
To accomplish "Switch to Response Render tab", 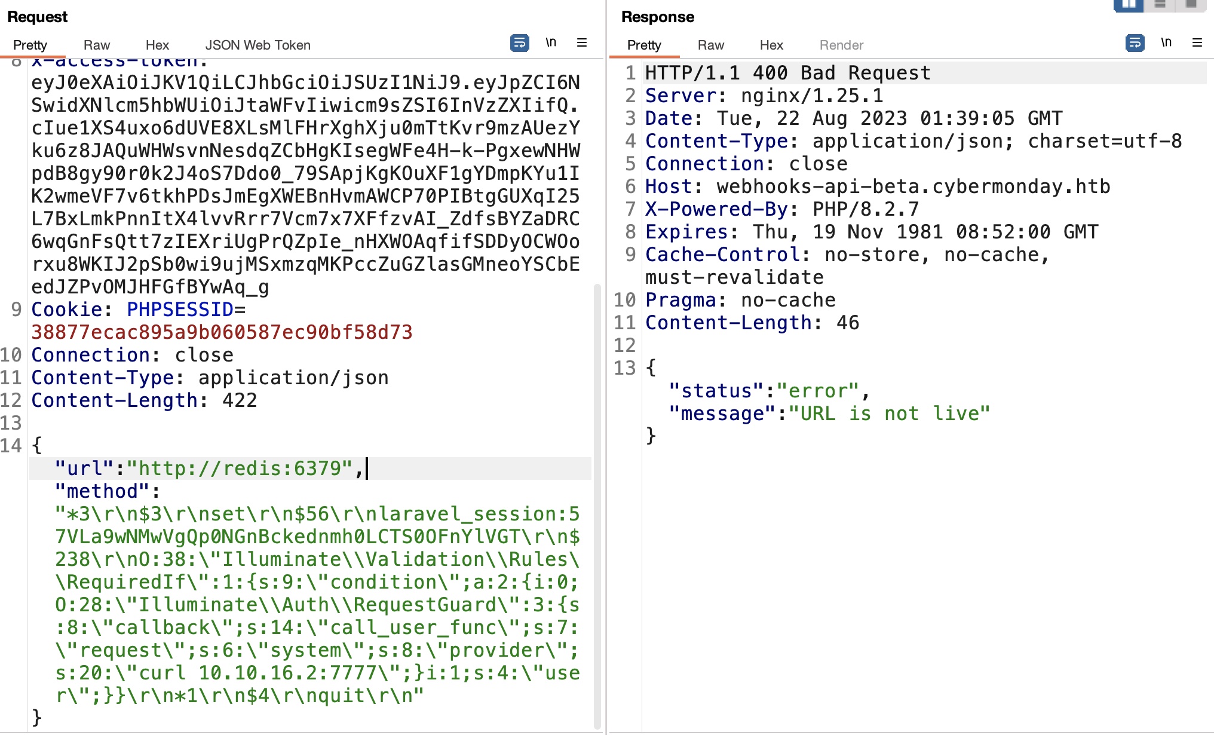I will pos(841,45).
